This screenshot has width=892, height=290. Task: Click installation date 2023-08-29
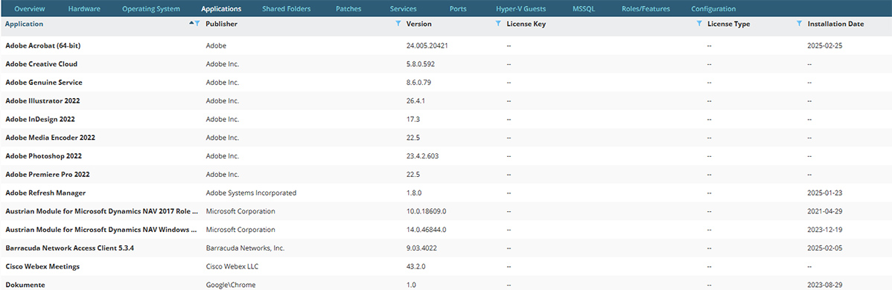coord(825,285)
